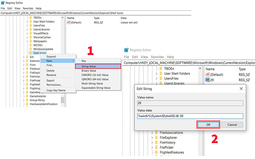Select String Value in the New submenu

[98, 66]
